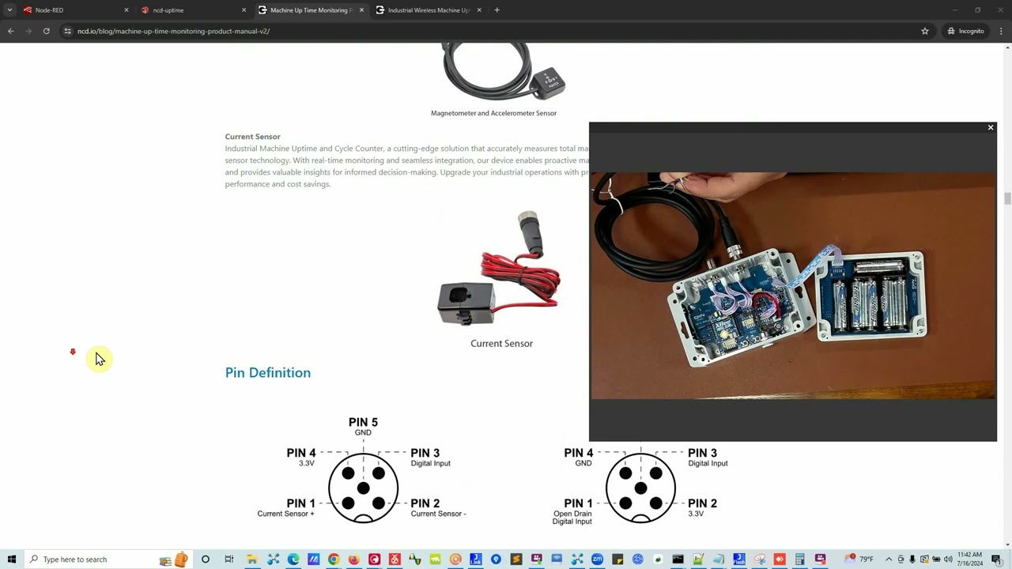This screenshot has height=569, width=1012.
Task: Close the floating video overlay
Action: [x=990, y=127]
